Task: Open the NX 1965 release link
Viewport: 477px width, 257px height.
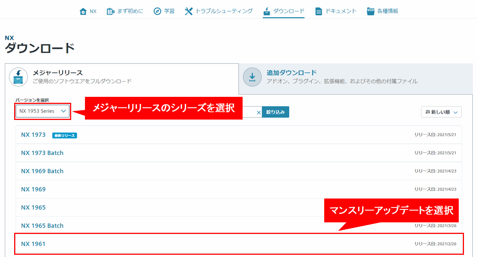Action: pos(33,207)
